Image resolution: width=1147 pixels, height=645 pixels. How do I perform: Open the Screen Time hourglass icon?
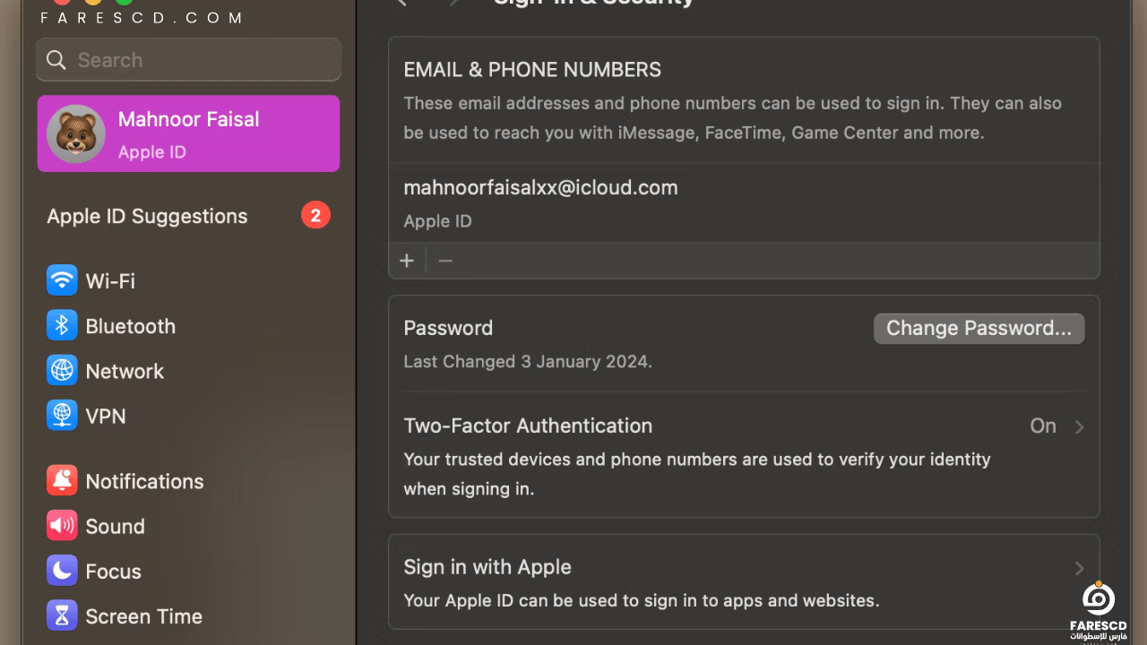(x=62, y=615)
